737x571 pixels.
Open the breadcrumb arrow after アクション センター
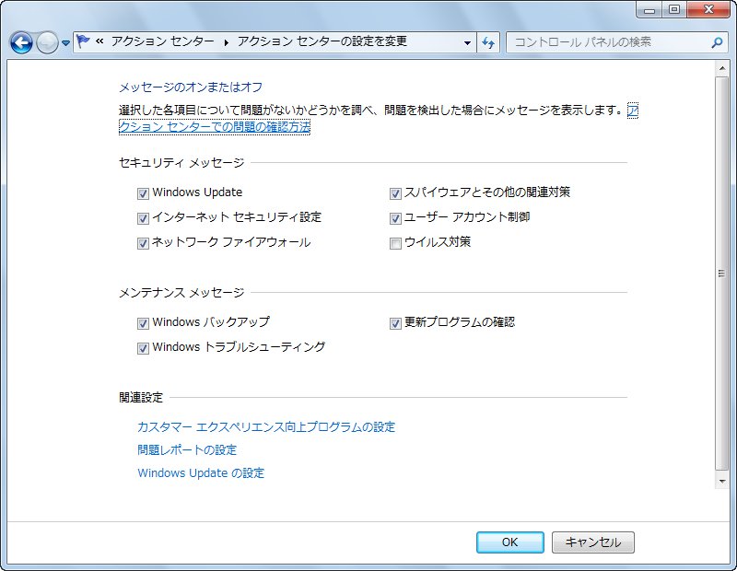point(226,42)
